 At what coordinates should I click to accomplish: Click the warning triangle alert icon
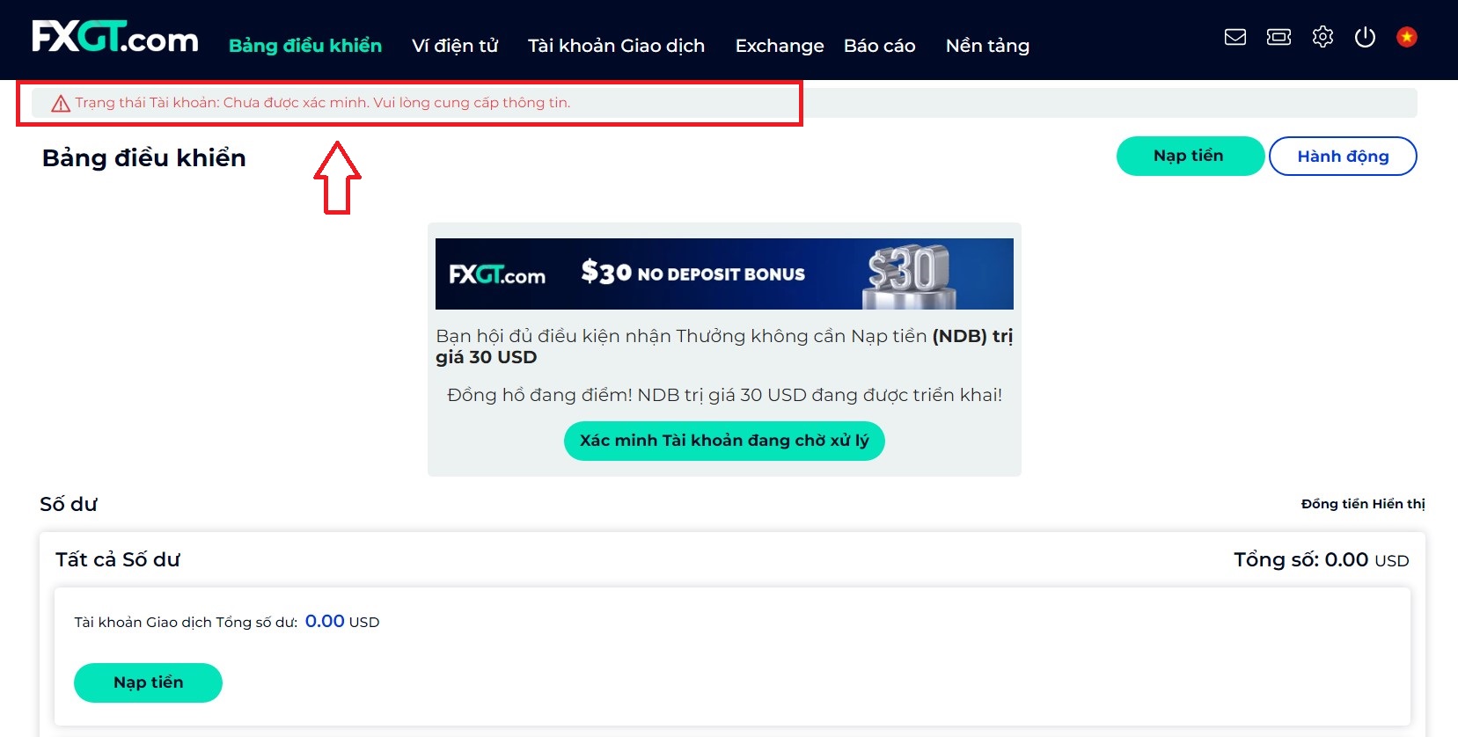pyautogui.click(x=61, y=104)
